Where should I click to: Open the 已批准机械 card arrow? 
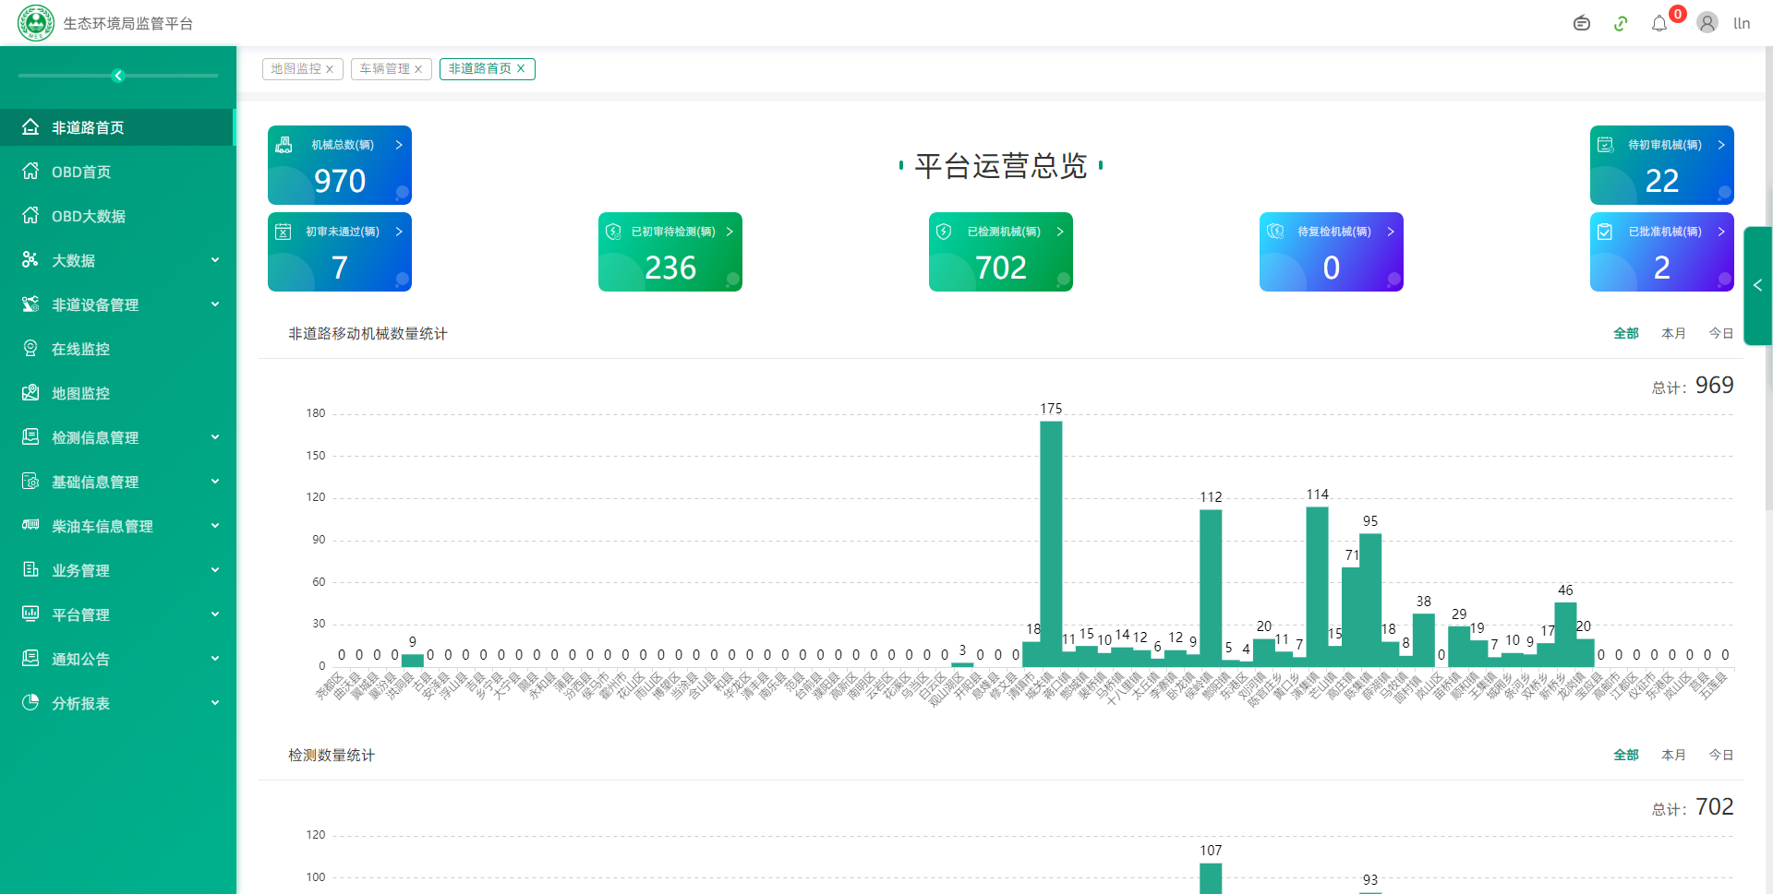pyautogui.click(x=1721, y=232)
